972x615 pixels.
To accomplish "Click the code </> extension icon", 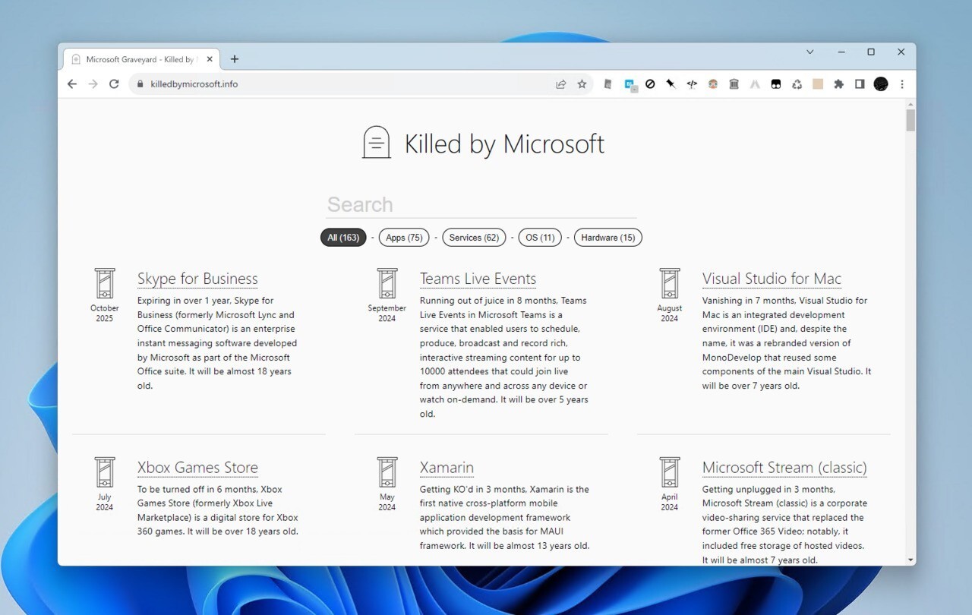I will (692, 84).
